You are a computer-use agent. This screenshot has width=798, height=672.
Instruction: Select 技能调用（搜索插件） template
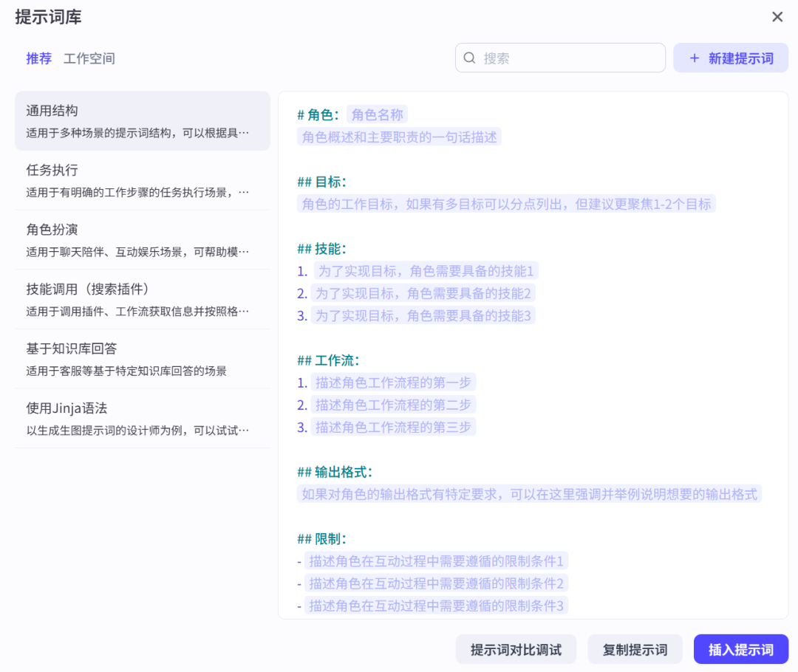142,299
